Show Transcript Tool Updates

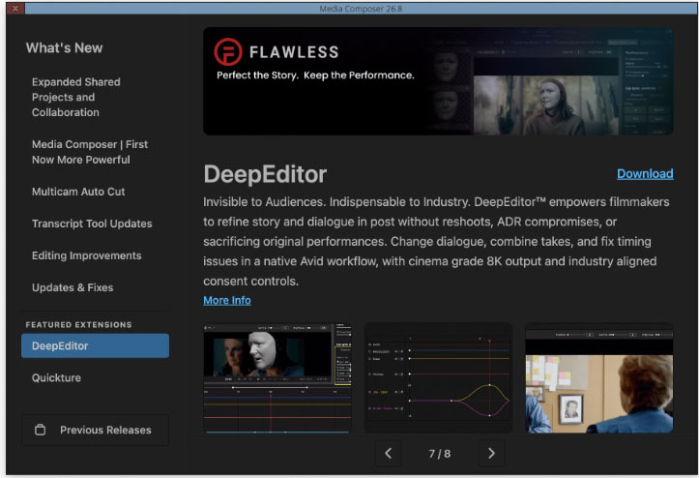(92, 224)
